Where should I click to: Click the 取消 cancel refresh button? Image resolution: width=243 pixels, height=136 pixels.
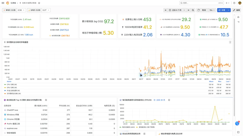(x=204, y=10)
